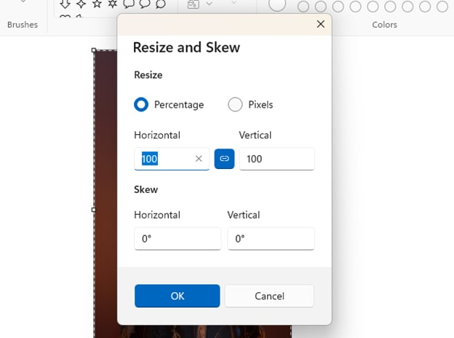Click the large current color circle

(x=277, y=4)
